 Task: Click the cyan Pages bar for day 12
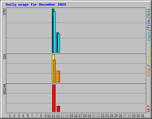[x=59, y=43]
